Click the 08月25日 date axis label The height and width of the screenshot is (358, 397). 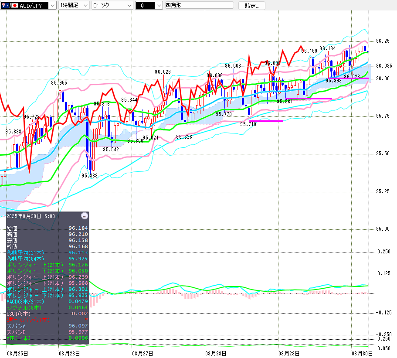coord(17,354)
